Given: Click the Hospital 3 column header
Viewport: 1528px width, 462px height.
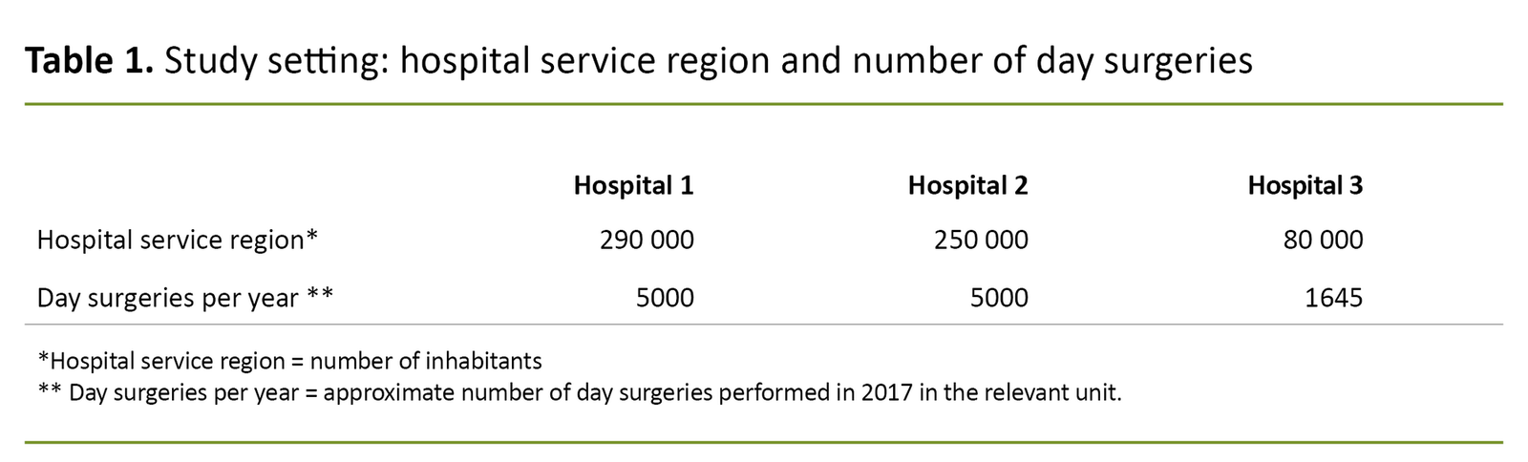Looking at the screenshot, I should pos(1305,185).
